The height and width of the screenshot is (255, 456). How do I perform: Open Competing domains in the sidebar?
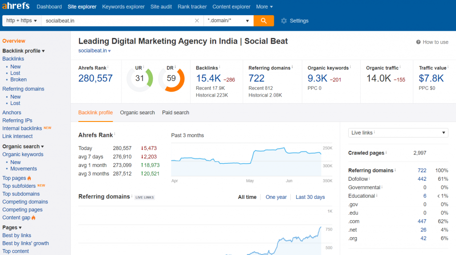pyautogui.click(x=25, y=202)
